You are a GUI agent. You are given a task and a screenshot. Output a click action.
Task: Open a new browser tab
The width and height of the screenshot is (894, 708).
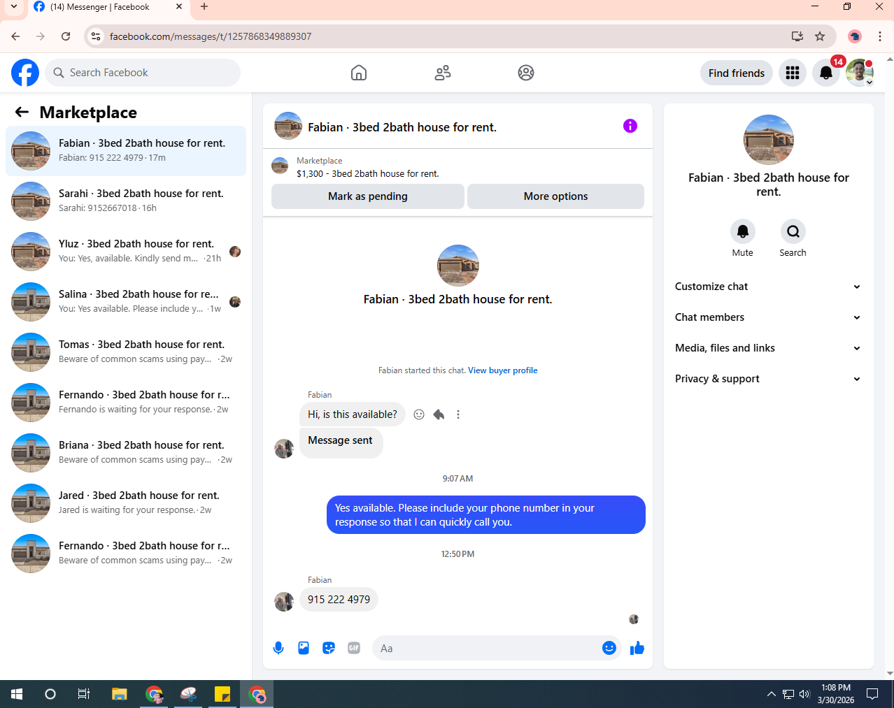pos(204,7)
